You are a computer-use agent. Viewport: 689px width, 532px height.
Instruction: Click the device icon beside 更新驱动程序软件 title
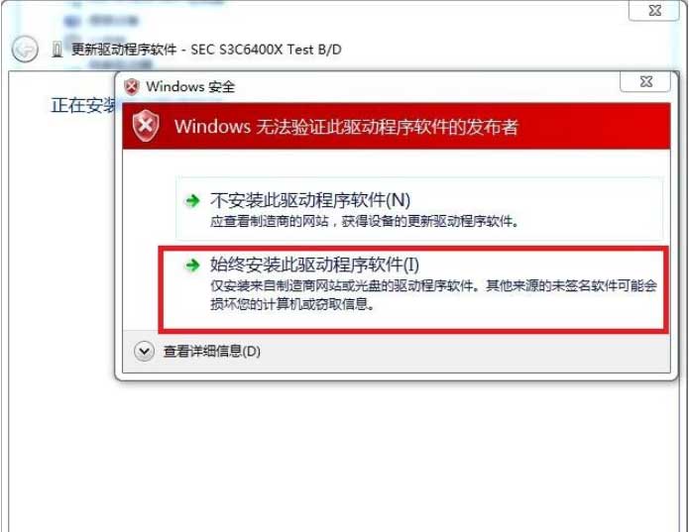[57, 50]
